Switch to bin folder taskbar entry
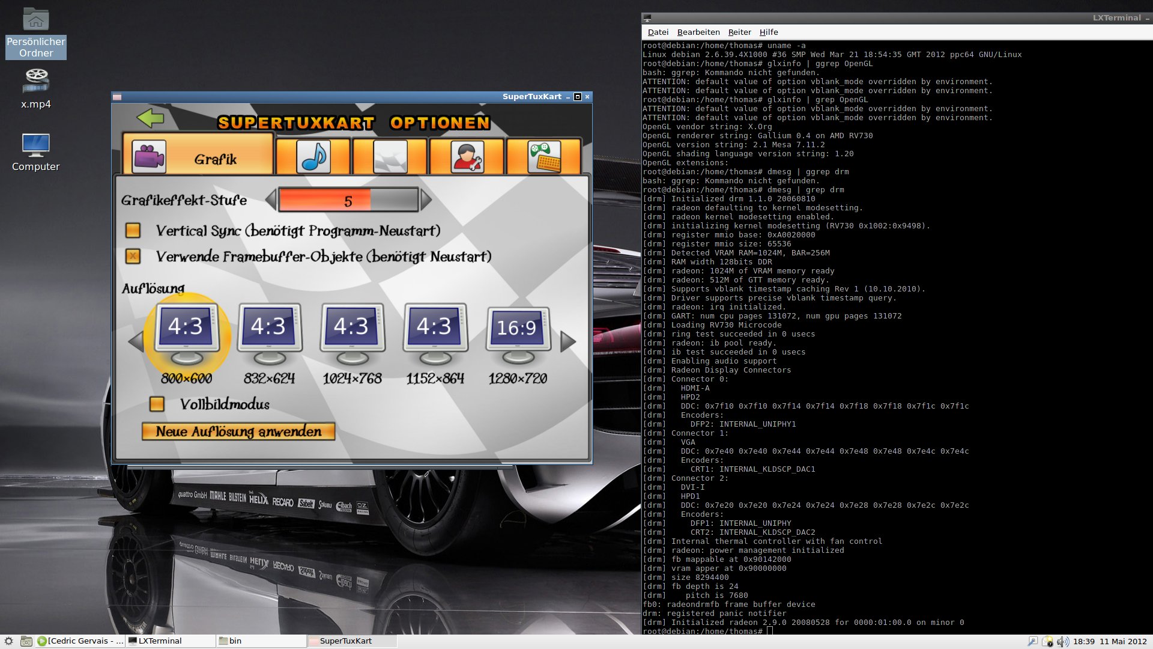 (x=261, y=641)
